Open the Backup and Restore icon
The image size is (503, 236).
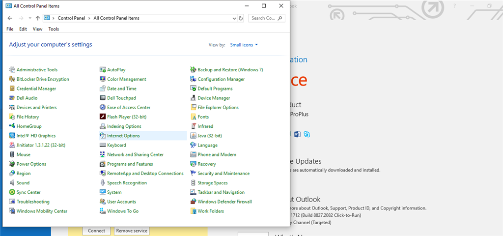coord(193,70)
